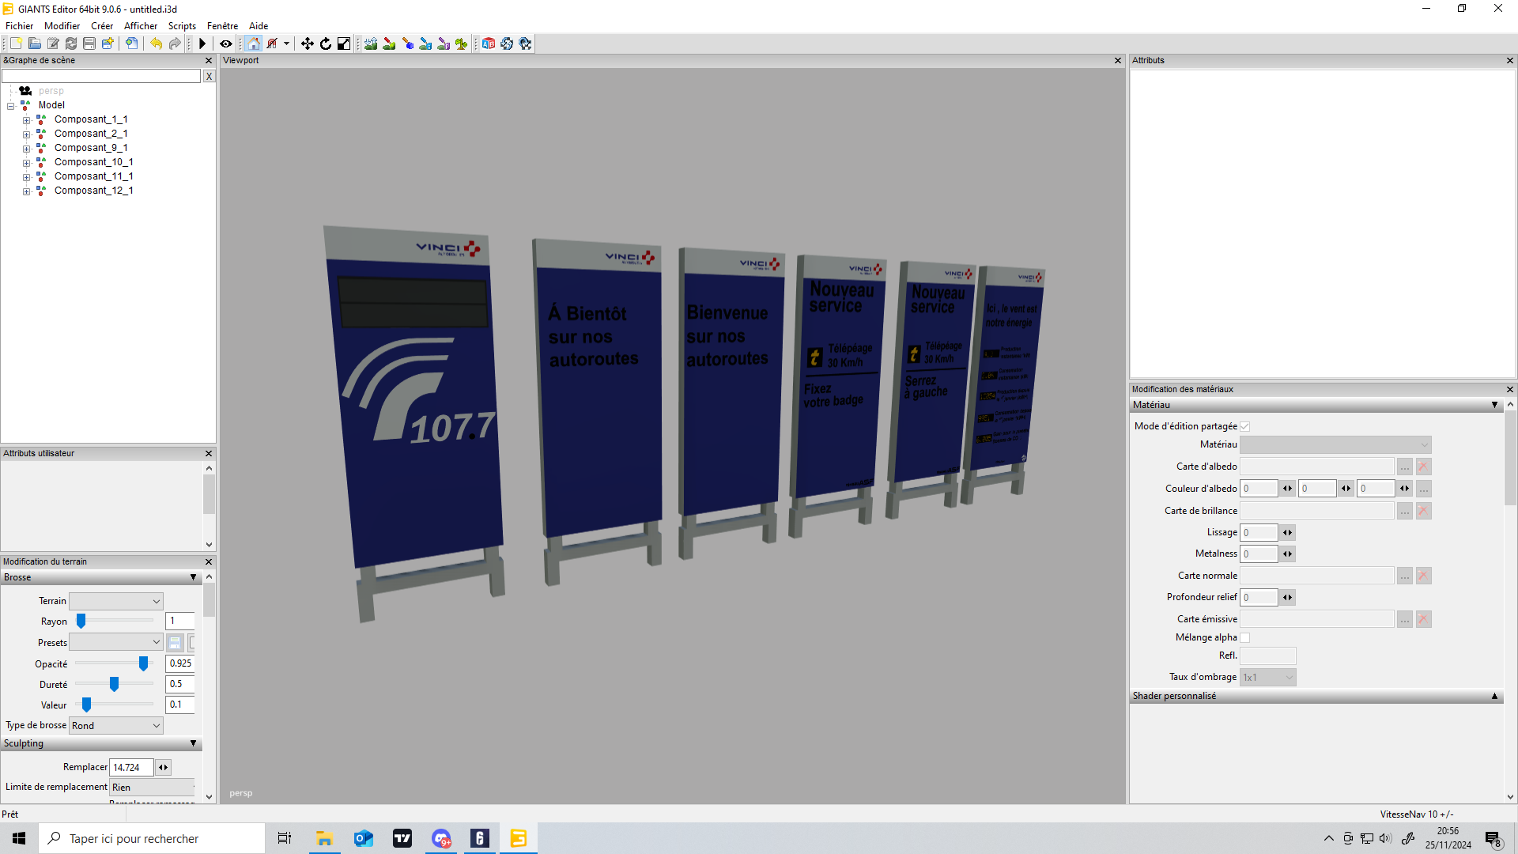1518x854 pixels.
Task: Click the interactive camera eye icon
Action: click(225, 43)
